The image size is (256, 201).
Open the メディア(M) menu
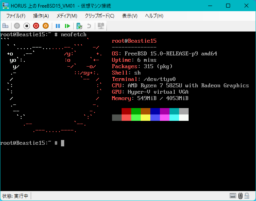[67, 16]
